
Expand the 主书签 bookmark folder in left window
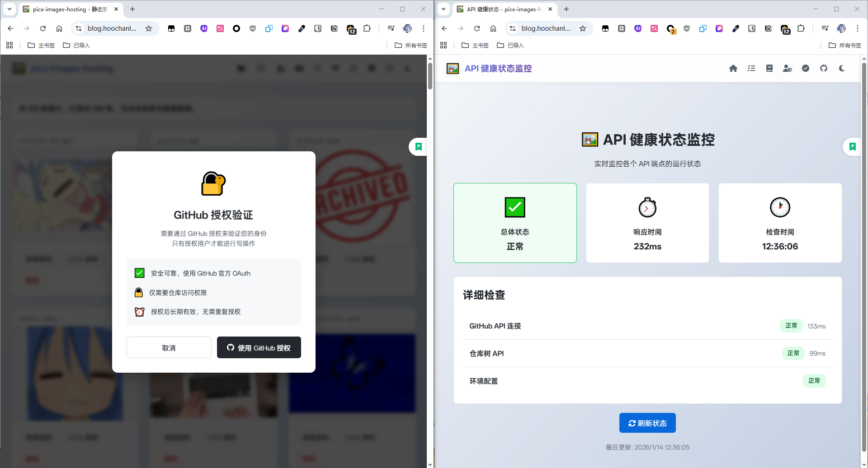point(41,45)
